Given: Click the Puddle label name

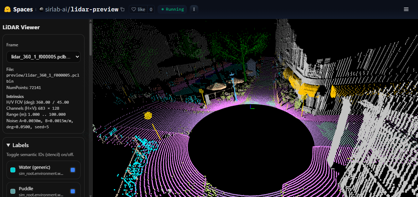Looking at the screenshot, I should point(26,188).
